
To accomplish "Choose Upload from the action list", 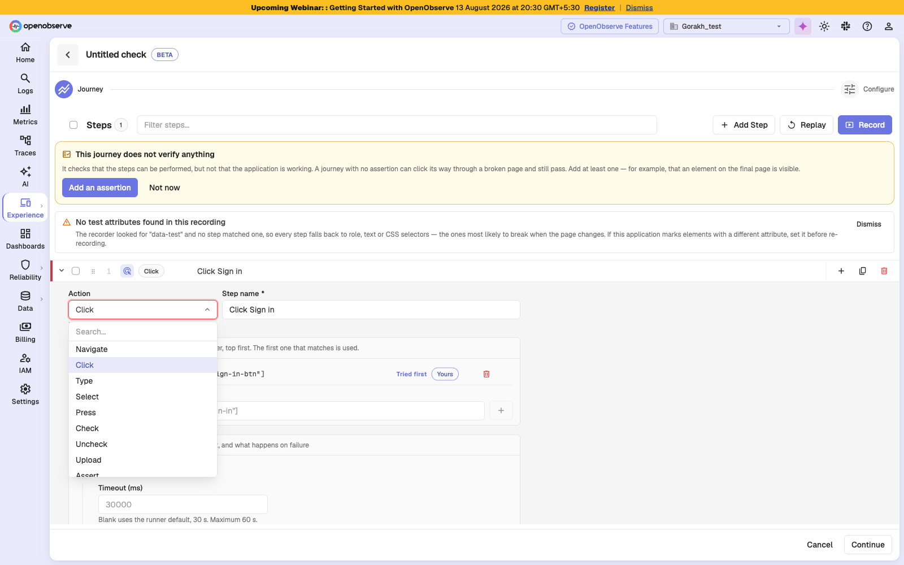I will pyautogui.click(x=143, y=460).
